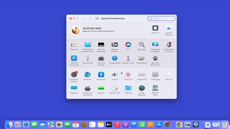Open Apple TV from the Dock
Screen dimensions: 230x129
coord(109,124)
